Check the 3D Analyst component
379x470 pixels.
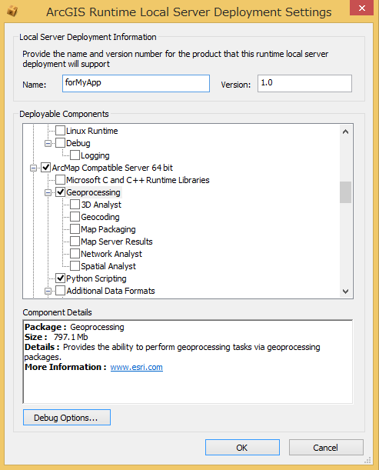coord(75,204)
